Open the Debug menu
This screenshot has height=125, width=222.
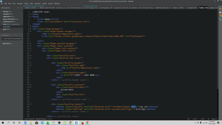26,3
